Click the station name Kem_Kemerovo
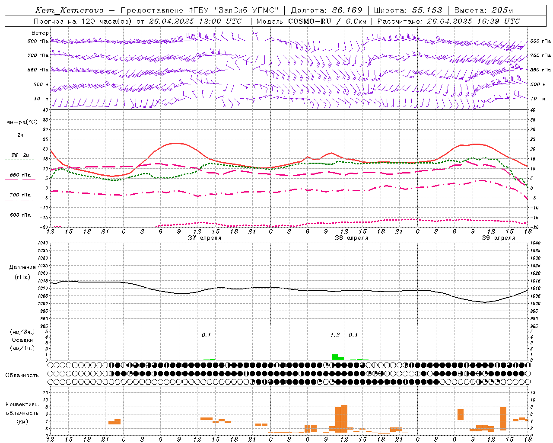This screenshot has height=443, width=553. click(69, 10)
